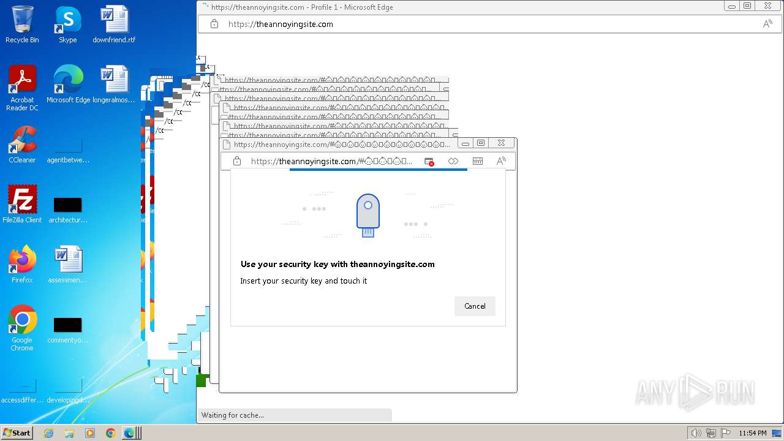Click 'Insert your security key and touch it' text
Screen dimensions: 784x441
pyautogui.click(x=304, y=281)
